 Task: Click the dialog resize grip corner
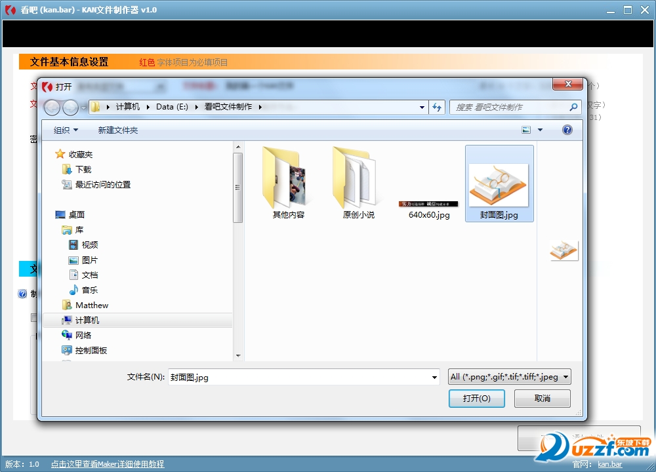[579, 413]
